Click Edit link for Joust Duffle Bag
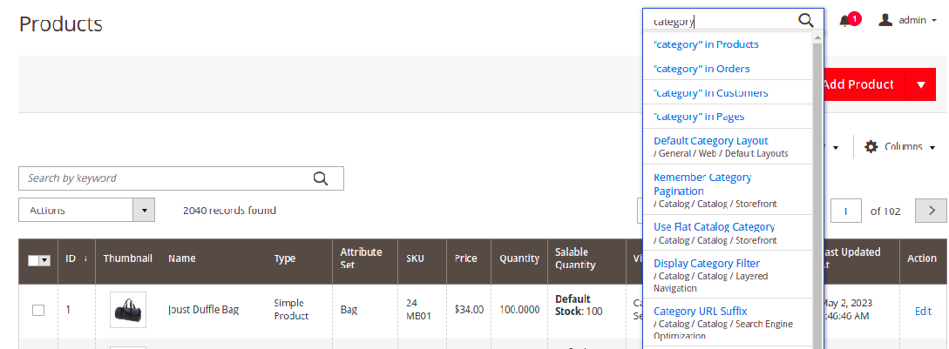Image resolution: width=949 pixels, height=349 pixels. [923, 311]
